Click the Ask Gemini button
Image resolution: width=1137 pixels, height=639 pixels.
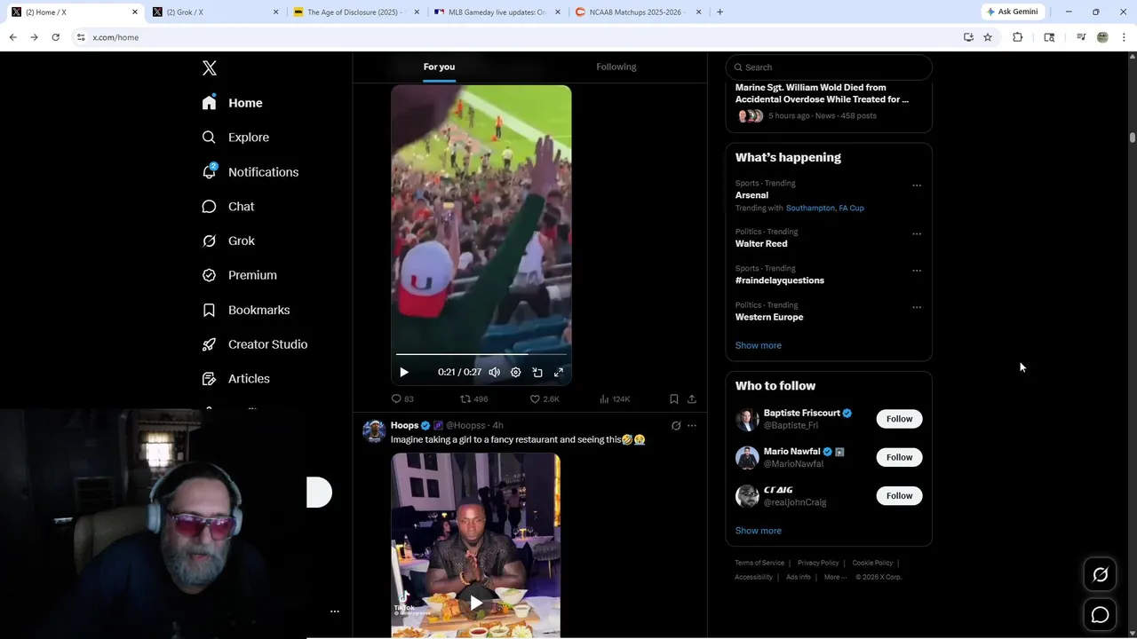1013,12
